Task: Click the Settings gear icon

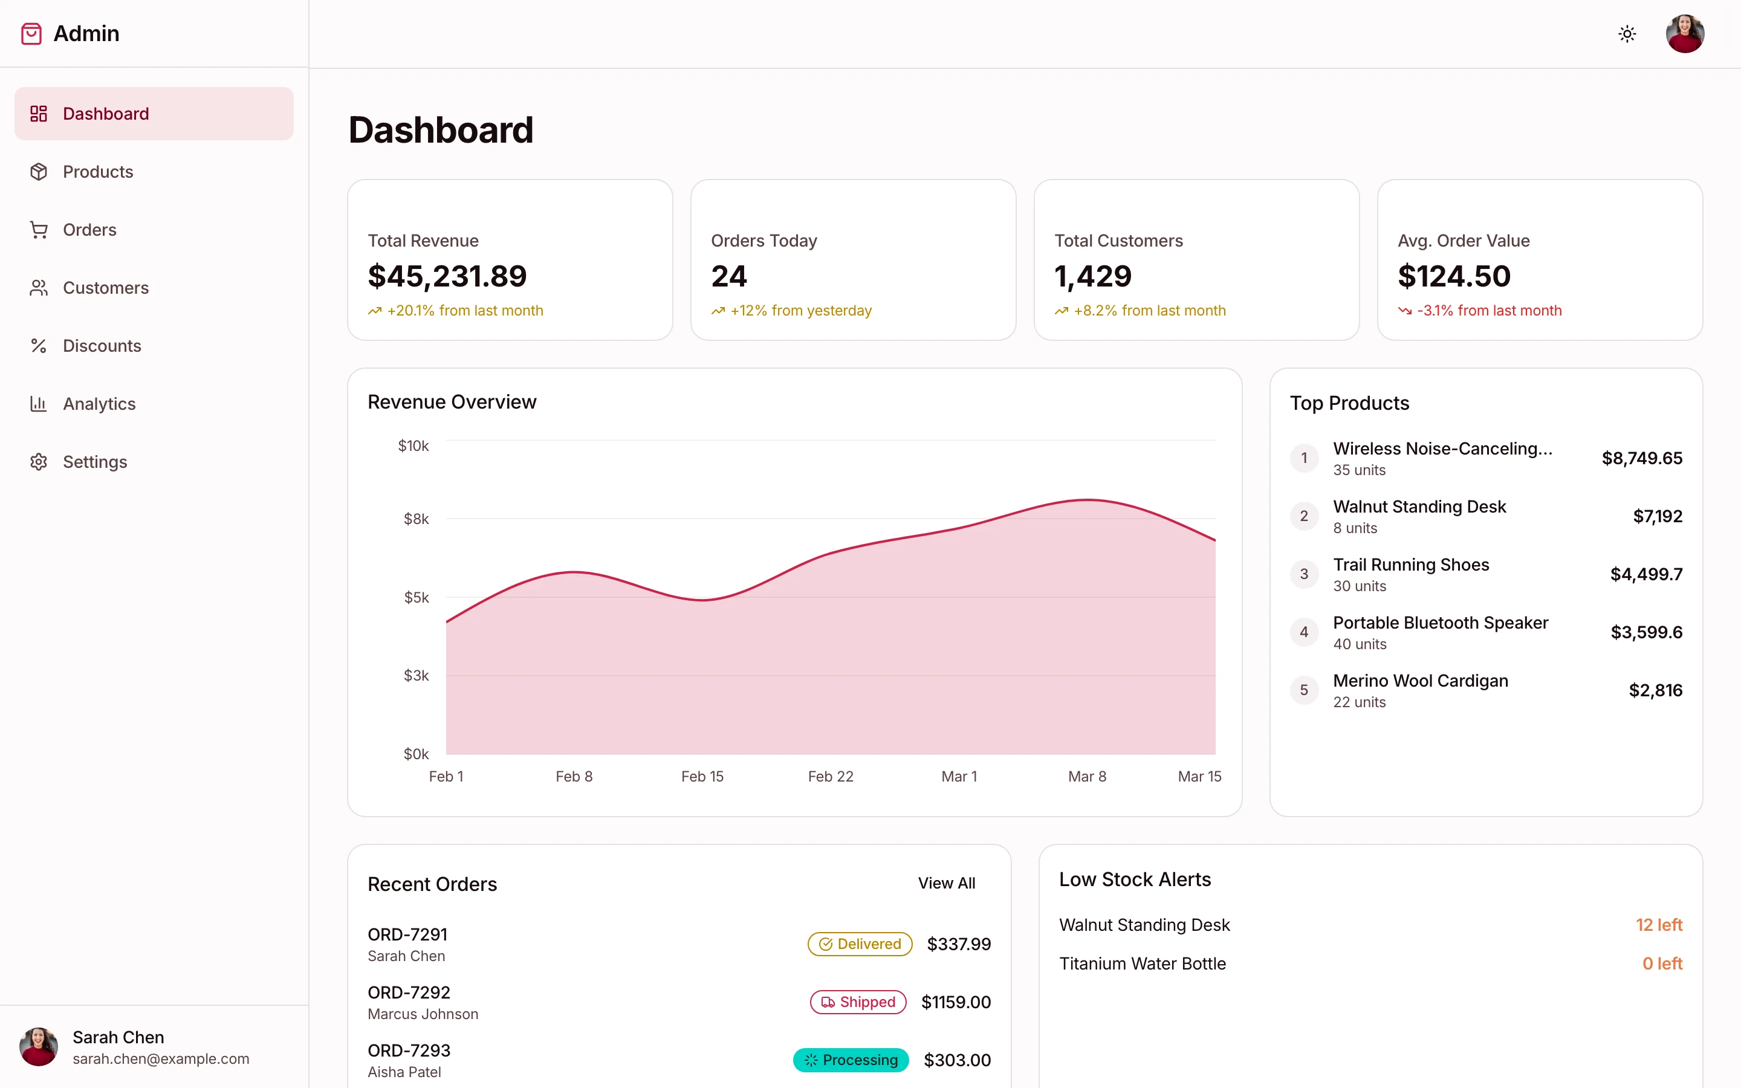Action: click(39, 461)
